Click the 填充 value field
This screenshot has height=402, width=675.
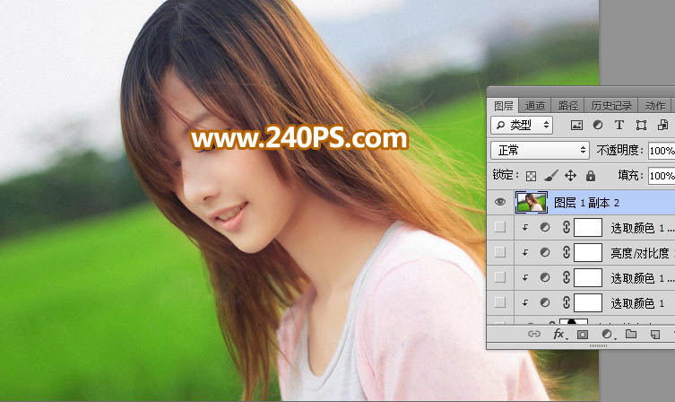[662, 175]
